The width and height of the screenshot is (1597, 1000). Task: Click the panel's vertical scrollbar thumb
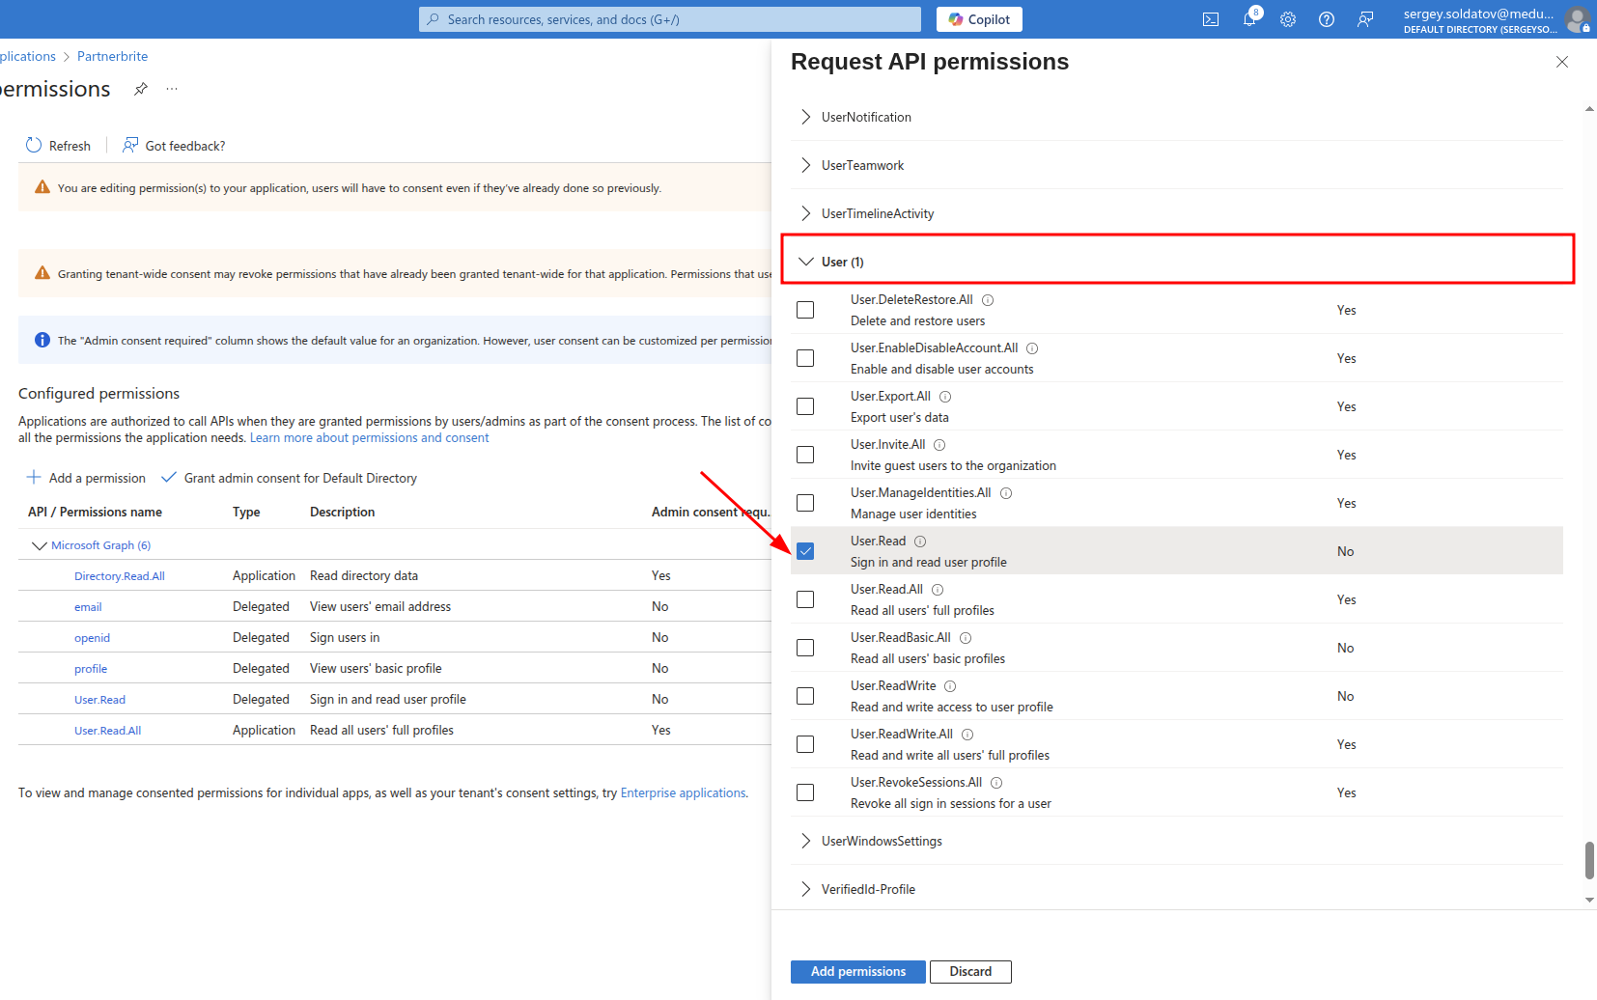point(1589,860)
